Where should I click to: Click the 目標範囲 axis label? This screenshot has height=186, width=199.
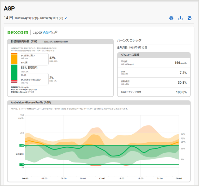[20, 154]
